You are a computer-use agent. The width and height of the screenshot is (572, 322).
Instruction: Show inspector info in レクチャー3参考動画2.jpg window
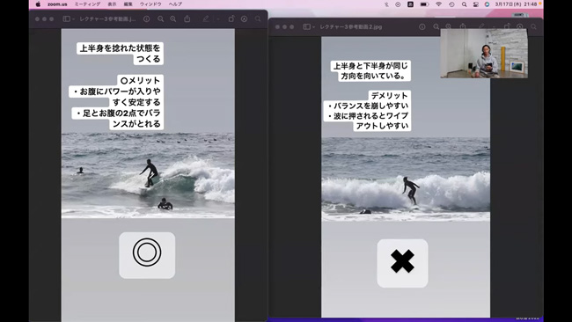click(422, 26)
